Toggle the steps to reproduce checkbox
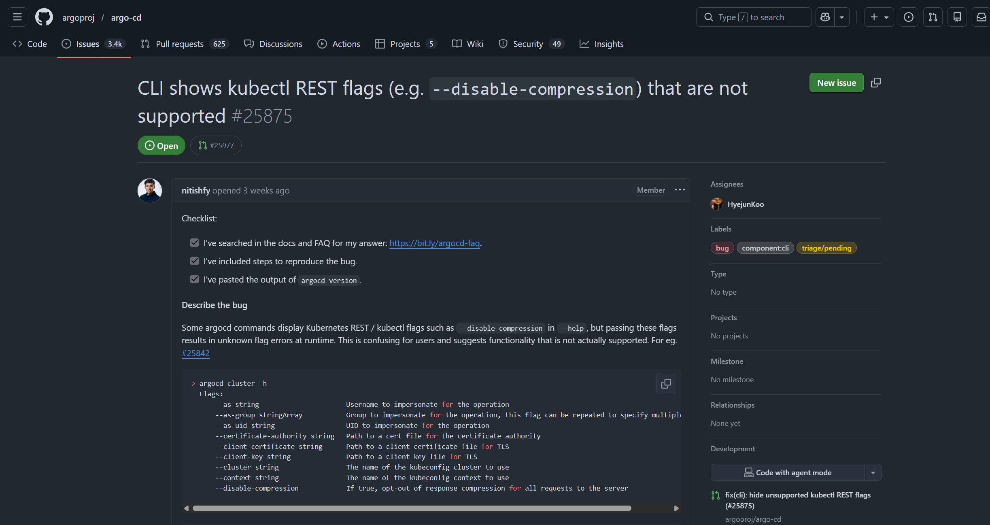The width and height of the screenshot is (990, 525). coord(195,261)
